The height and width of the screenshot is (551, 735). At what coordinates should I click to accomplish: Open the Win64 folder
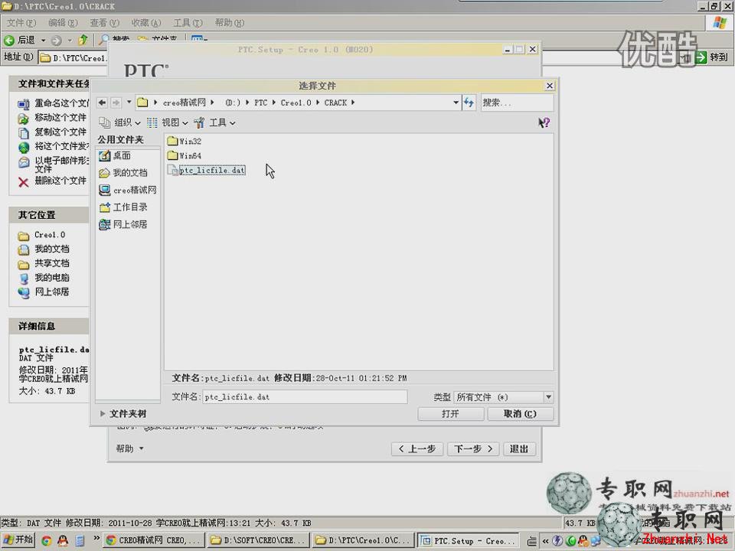coord(185,155)
